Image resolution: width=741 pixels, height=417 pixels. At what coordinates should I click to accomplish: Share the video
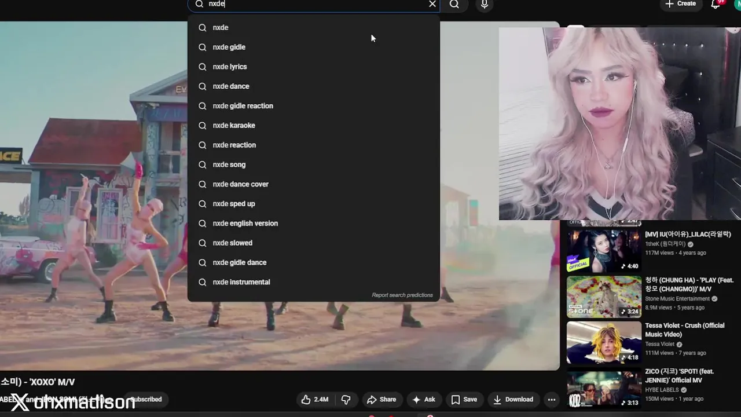coord(381,400)
